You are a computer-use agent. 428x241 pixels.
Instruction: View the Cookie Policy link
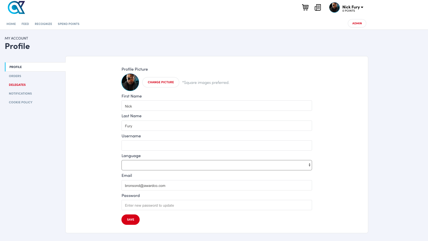(21, 102)
